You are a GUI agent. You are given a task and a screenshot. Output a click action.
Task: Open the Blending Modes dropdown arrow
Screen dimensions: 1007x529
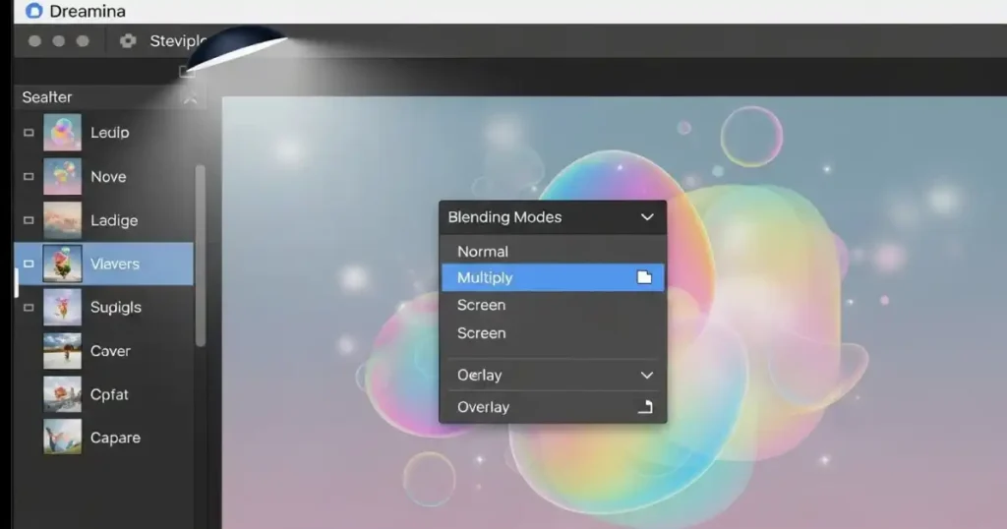click(x=646, y=217)
